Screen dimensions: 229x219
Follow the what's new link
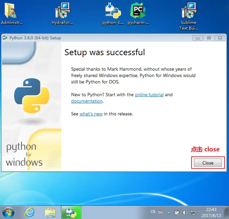91,114
